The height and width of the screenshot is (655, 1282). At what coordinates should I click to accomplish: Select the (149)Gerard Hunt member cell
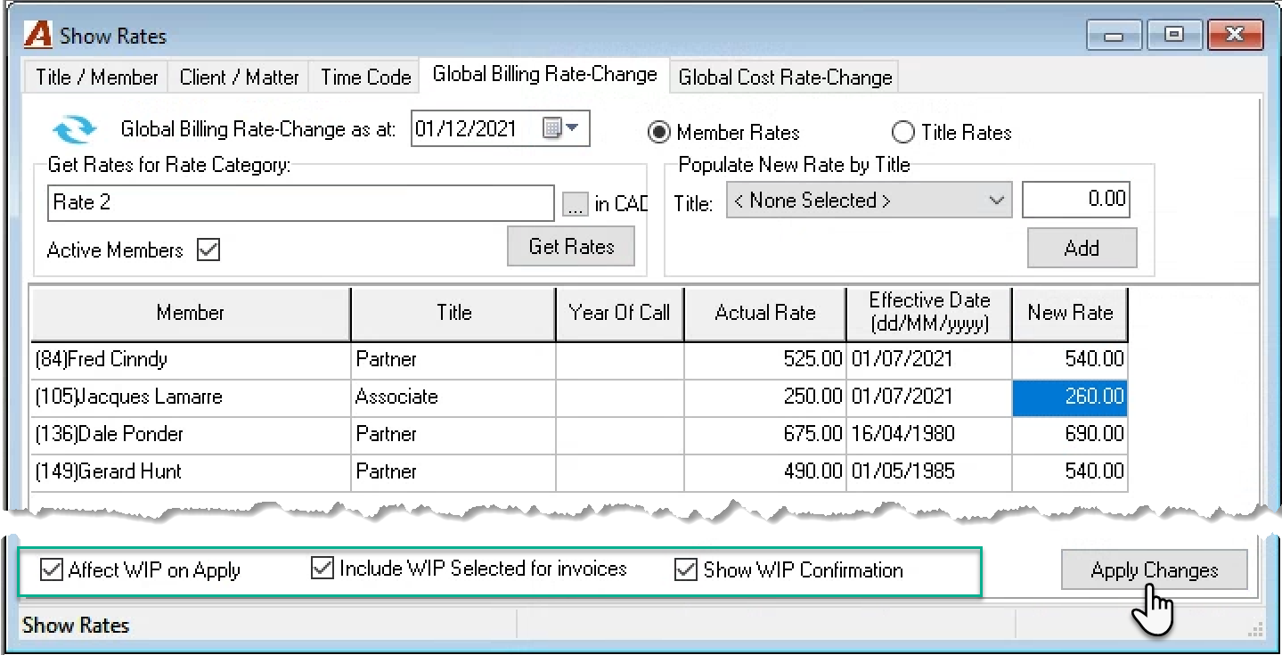click(191, 471)
